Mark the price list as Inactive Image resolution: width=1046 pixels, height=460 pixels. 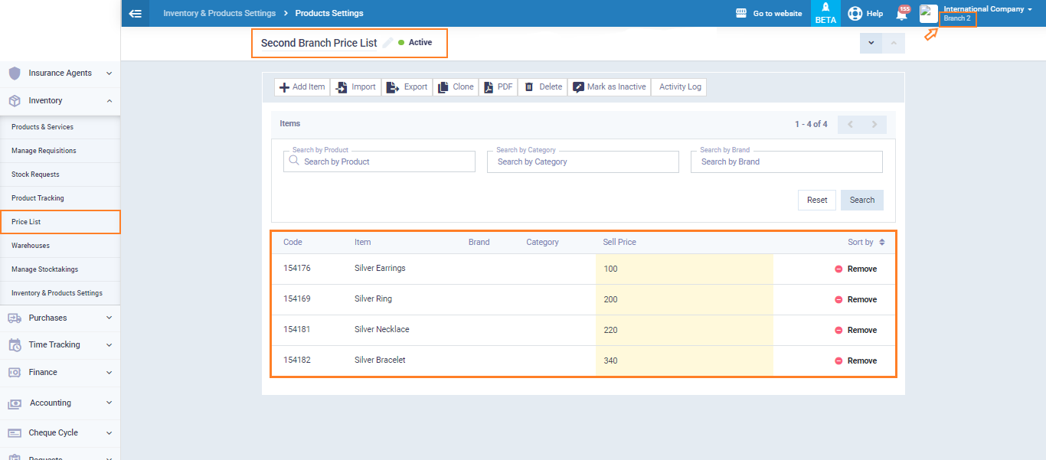609,87
